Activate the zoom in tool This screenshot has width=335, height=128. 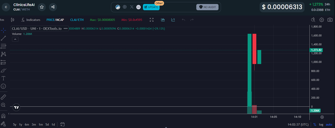click(3, 105)
